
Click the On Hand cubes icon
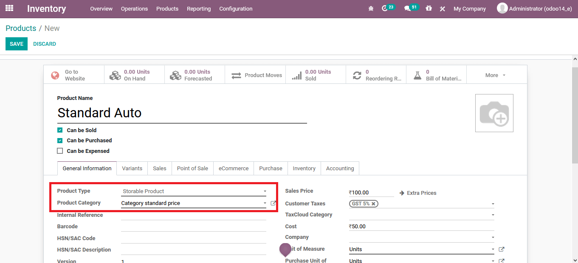click(115, 75)
